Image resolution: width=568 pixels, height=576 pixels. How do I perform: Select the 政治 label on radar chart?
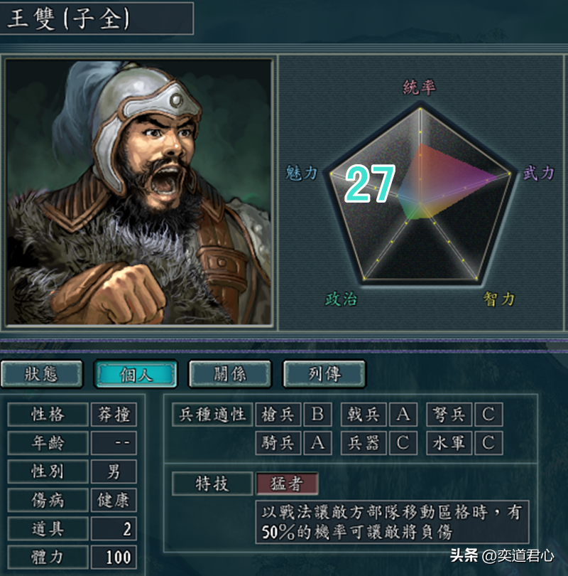pos(341,299)
